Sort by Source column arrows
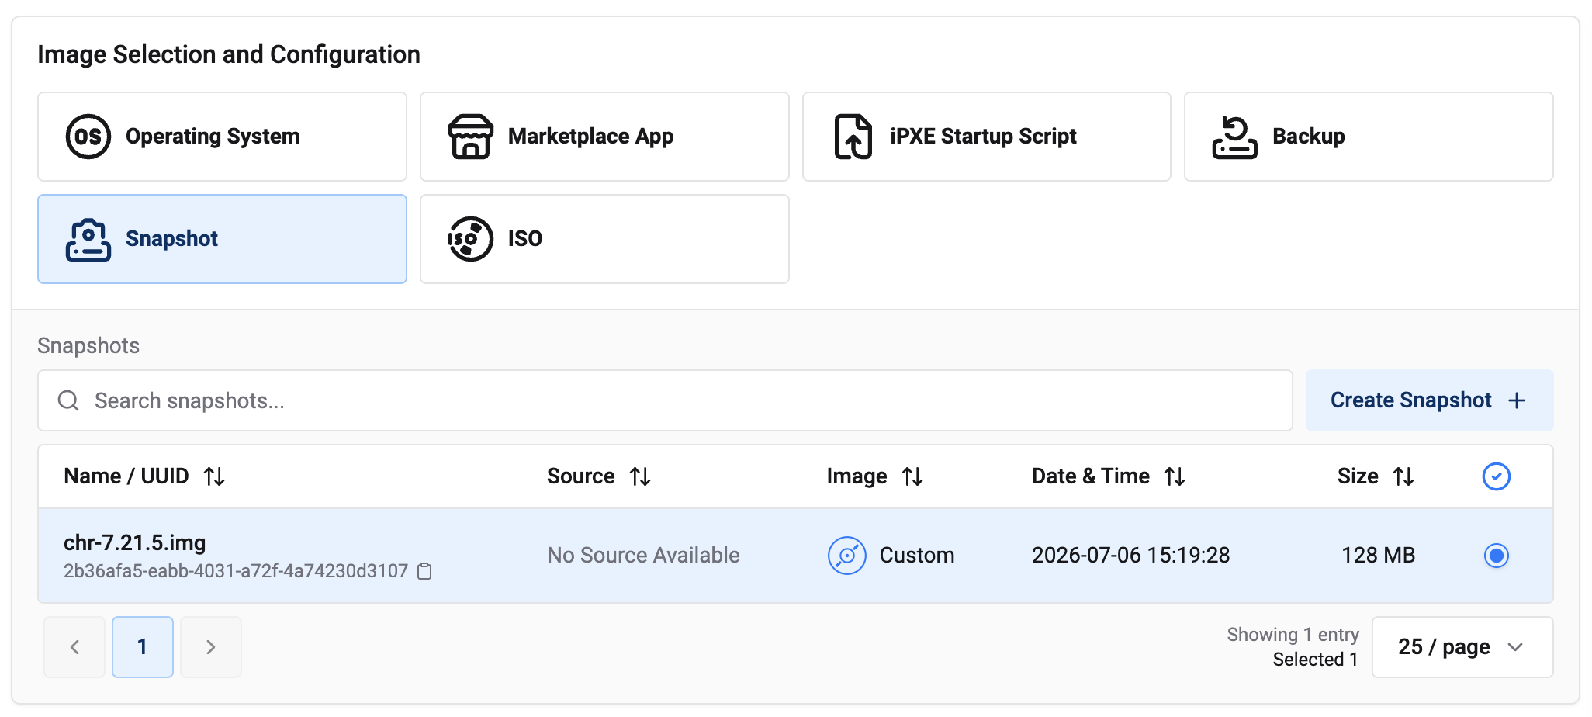This screenshot has height=717, width=1592. pyautogui.click(x=640, y=476)
